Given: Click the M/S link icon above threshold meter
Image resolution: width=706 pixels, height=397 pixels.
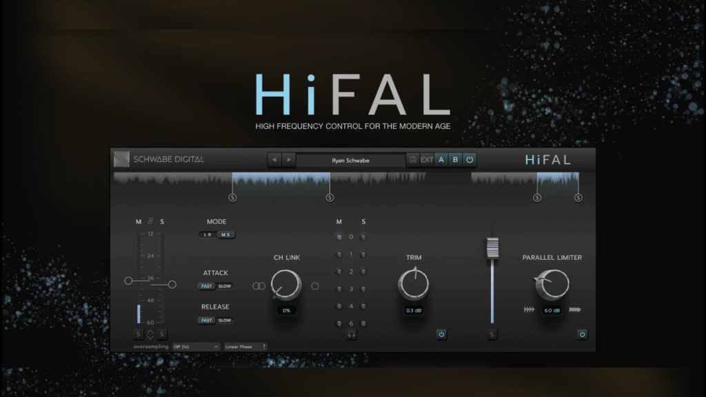Looking at the screenshot, I should (150, 221).
